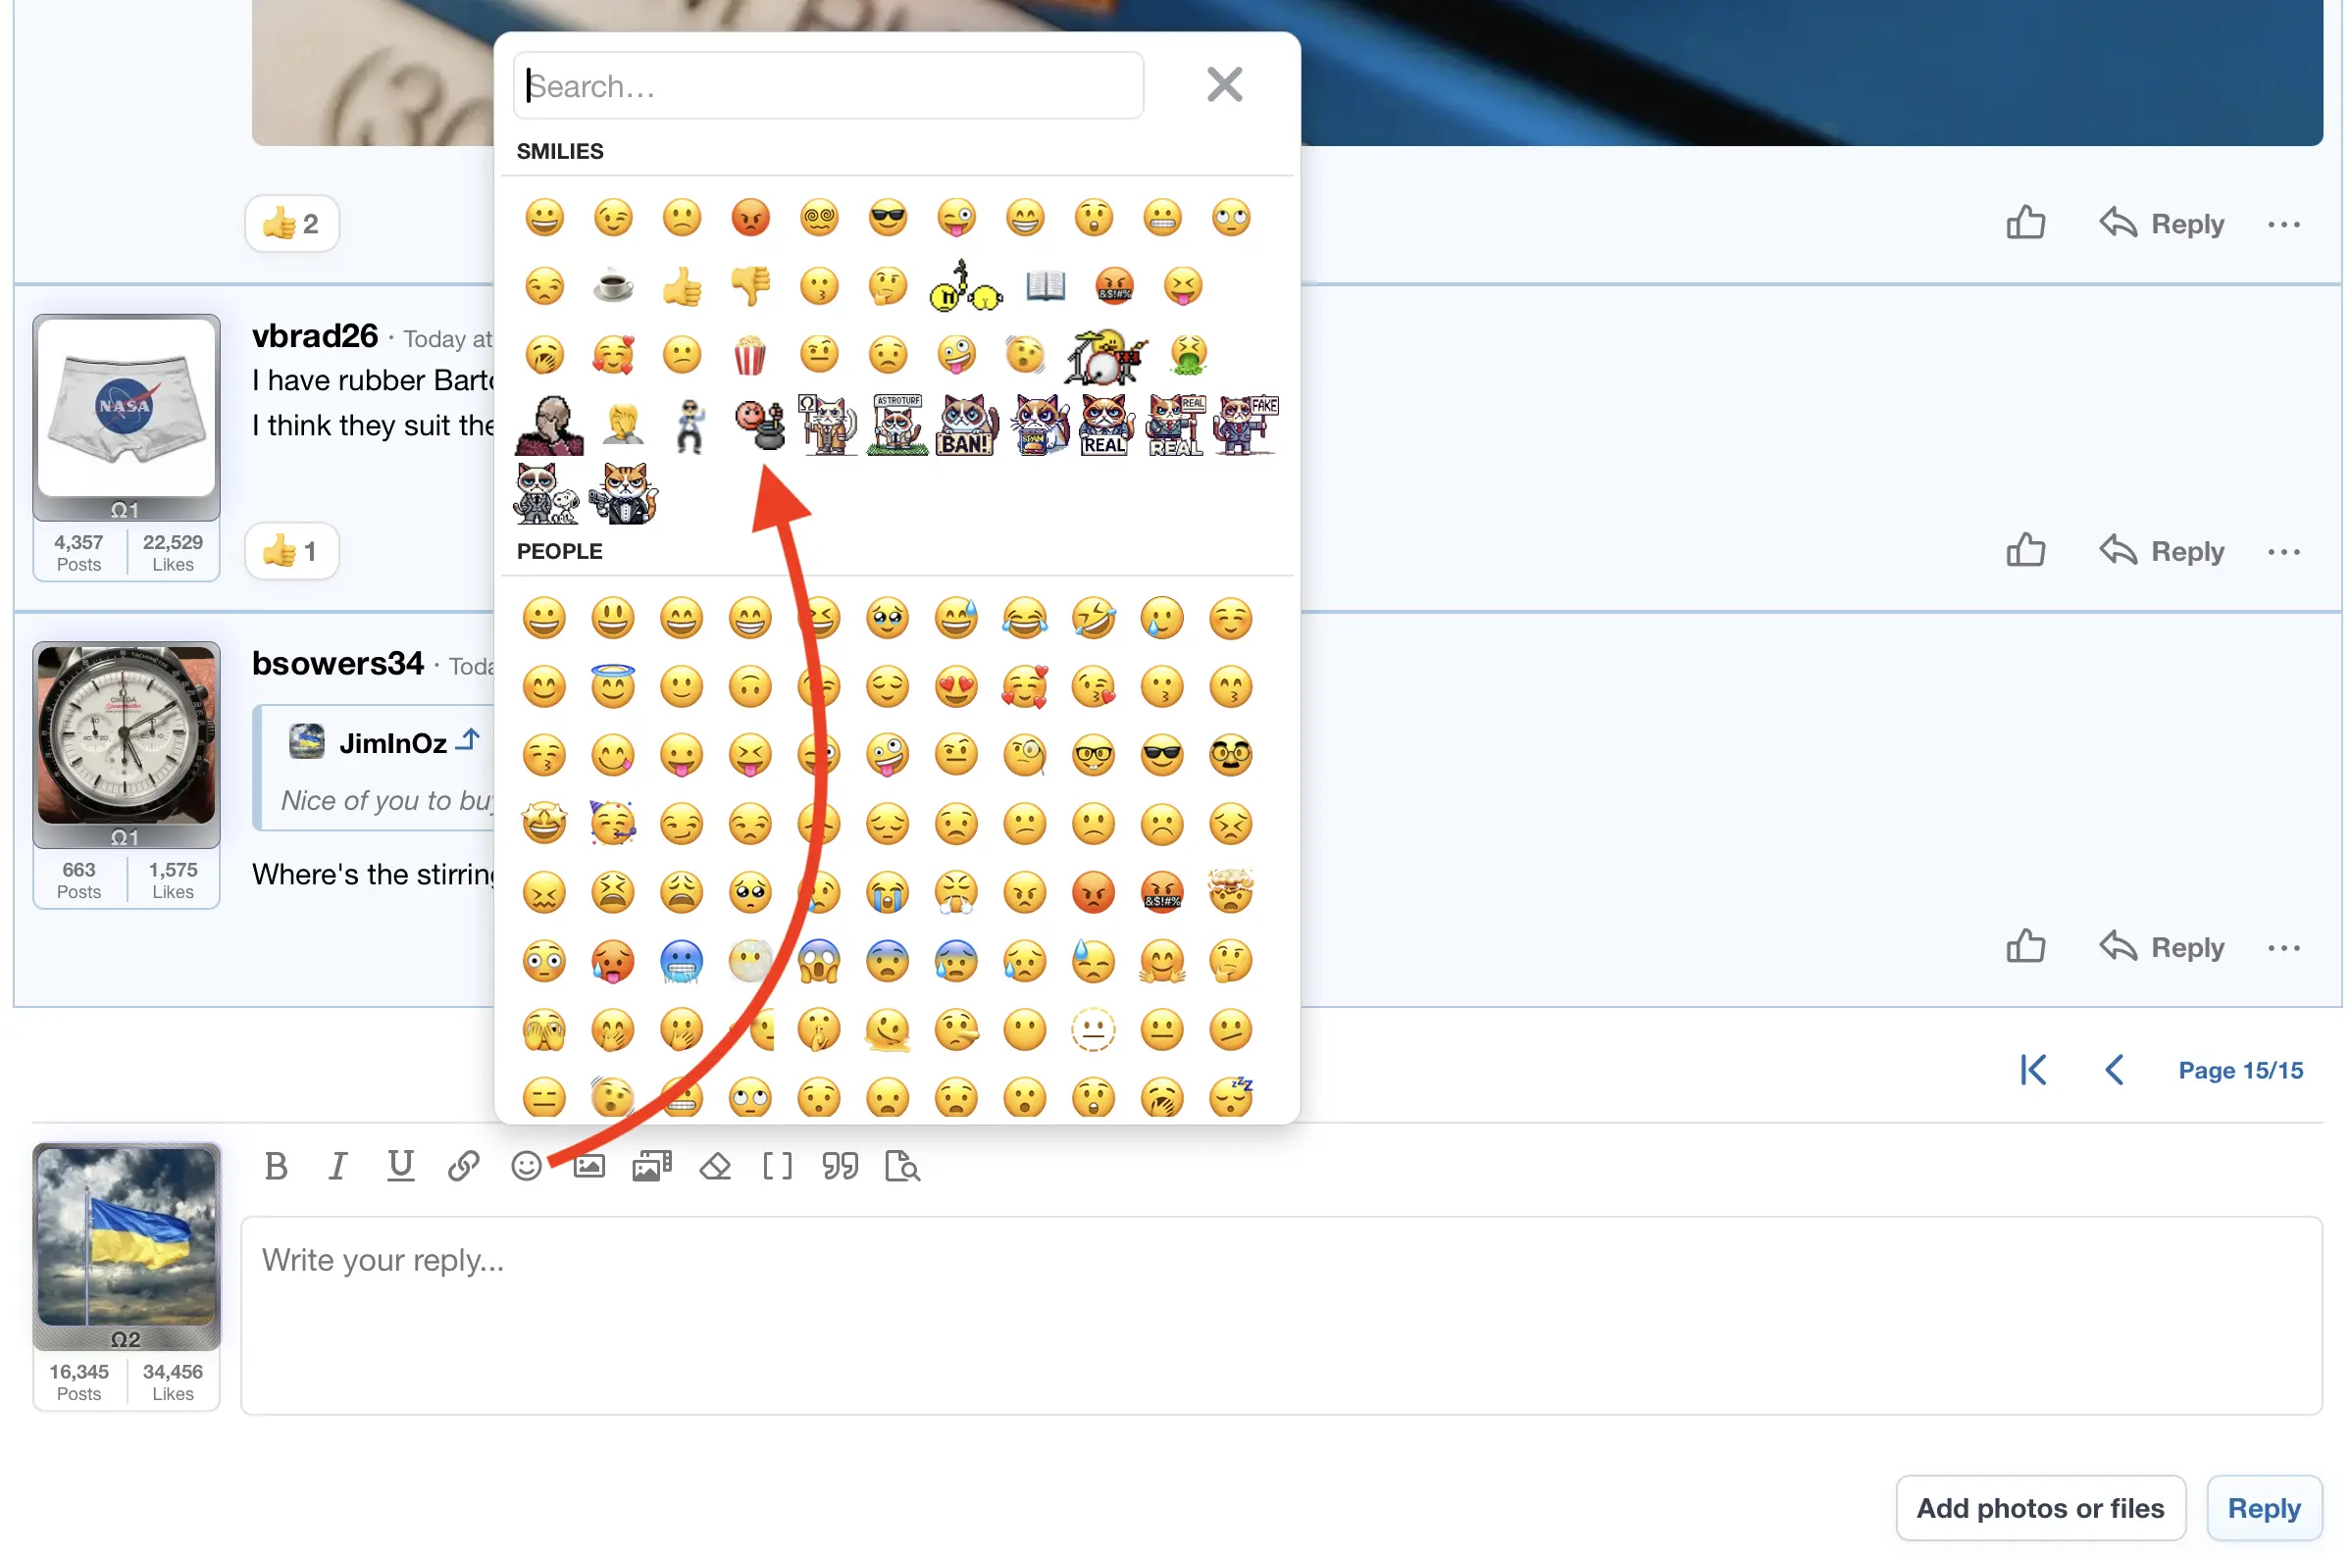Click the smiley emoji picker icon
Image resolution: width=2350 pixels, height=1556 pixels.
[527, 1167]
